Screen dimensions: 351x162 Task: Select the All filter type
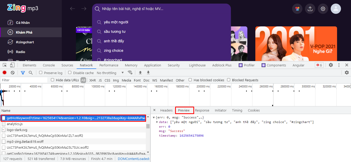pyautogui.click(x=83, y=80)
